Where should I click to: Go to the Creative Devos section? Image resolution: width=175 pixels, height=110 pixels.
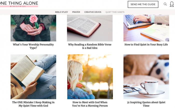(93, 12)
